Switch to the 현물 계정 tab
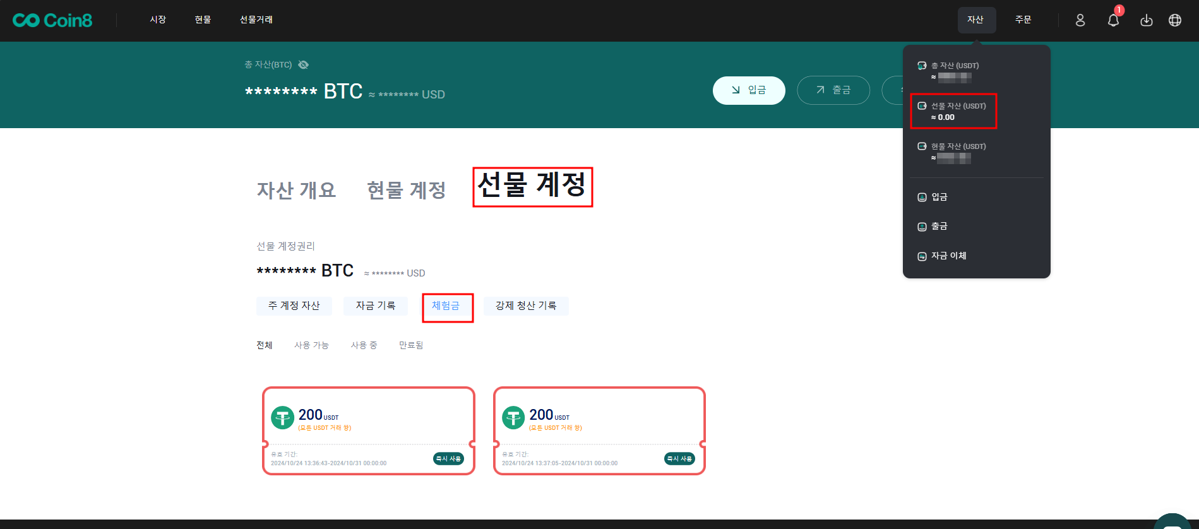This screenshot has width=1199, height=529. [406, 190]
